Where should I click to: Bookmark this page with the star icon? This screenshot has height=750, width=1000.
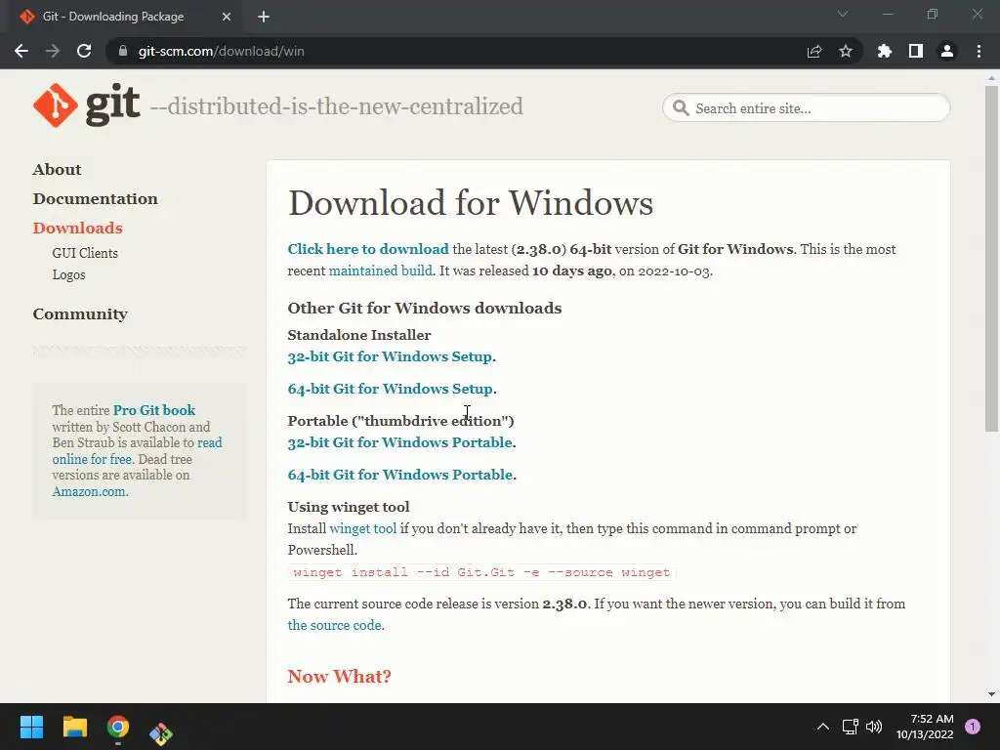(846, 51)
